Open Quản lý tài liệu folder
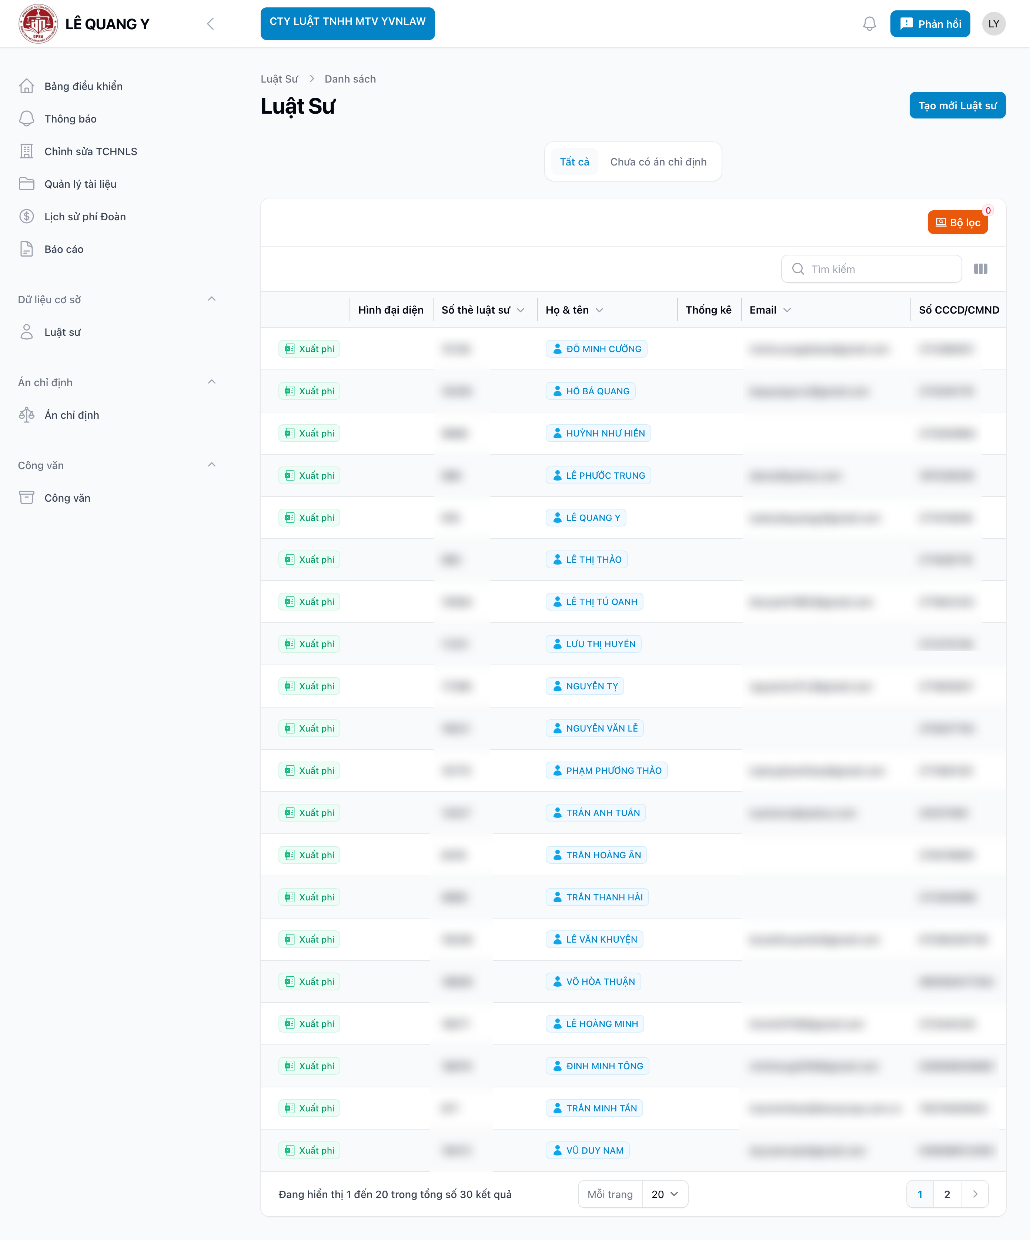Screen dimensions: 1030x1241 click(x=80, y=184)
